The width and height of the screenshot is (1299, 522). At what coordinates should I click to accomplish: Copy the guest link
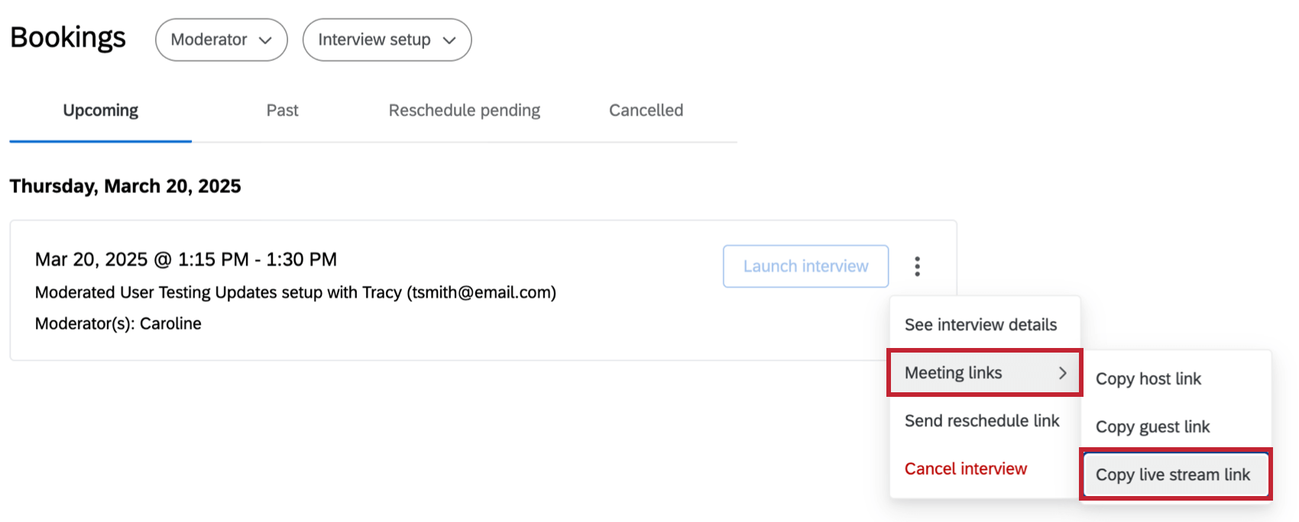click(x=1153, y=427)
